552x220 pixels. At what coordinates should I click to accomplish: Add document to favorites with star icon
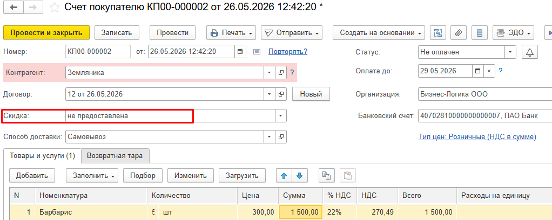(54, 8)
